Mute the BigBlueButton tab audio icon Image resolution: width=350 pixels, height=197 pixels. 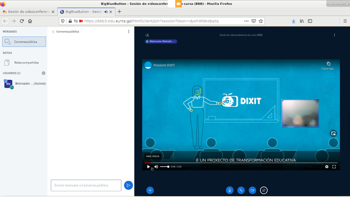[106, 12]
